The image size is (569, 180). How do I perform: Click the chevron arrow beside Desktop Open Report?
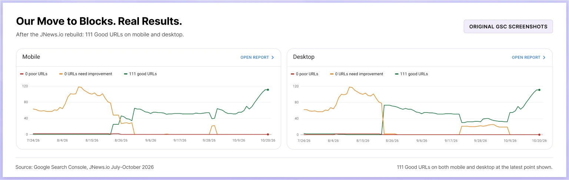click(544, 58)
